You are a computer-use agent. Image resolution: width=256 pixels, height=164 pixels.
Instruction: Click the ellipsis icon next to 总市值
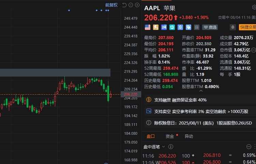254,50
